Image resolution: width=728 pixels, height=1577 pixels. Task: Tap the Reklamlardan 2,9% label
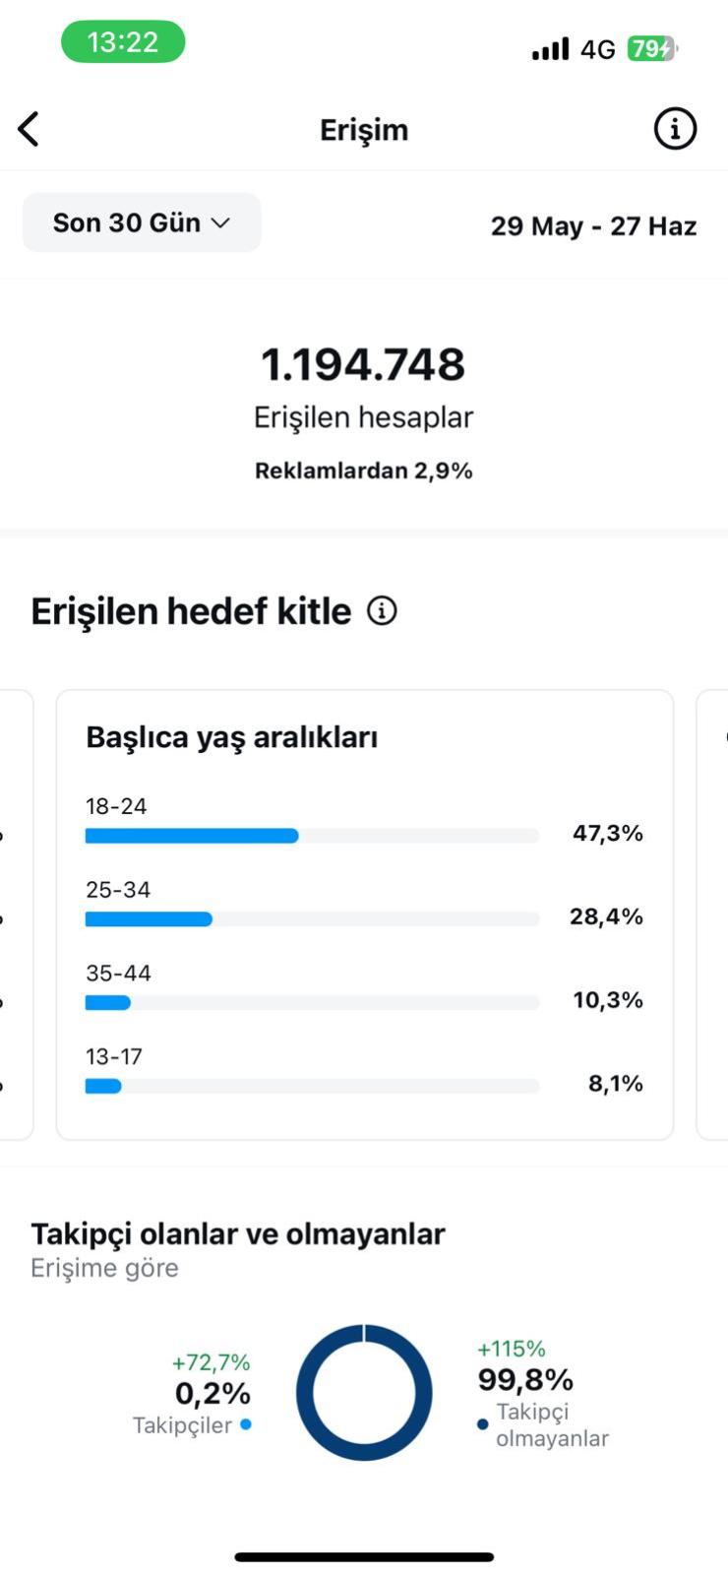click(x=363, y=471)
